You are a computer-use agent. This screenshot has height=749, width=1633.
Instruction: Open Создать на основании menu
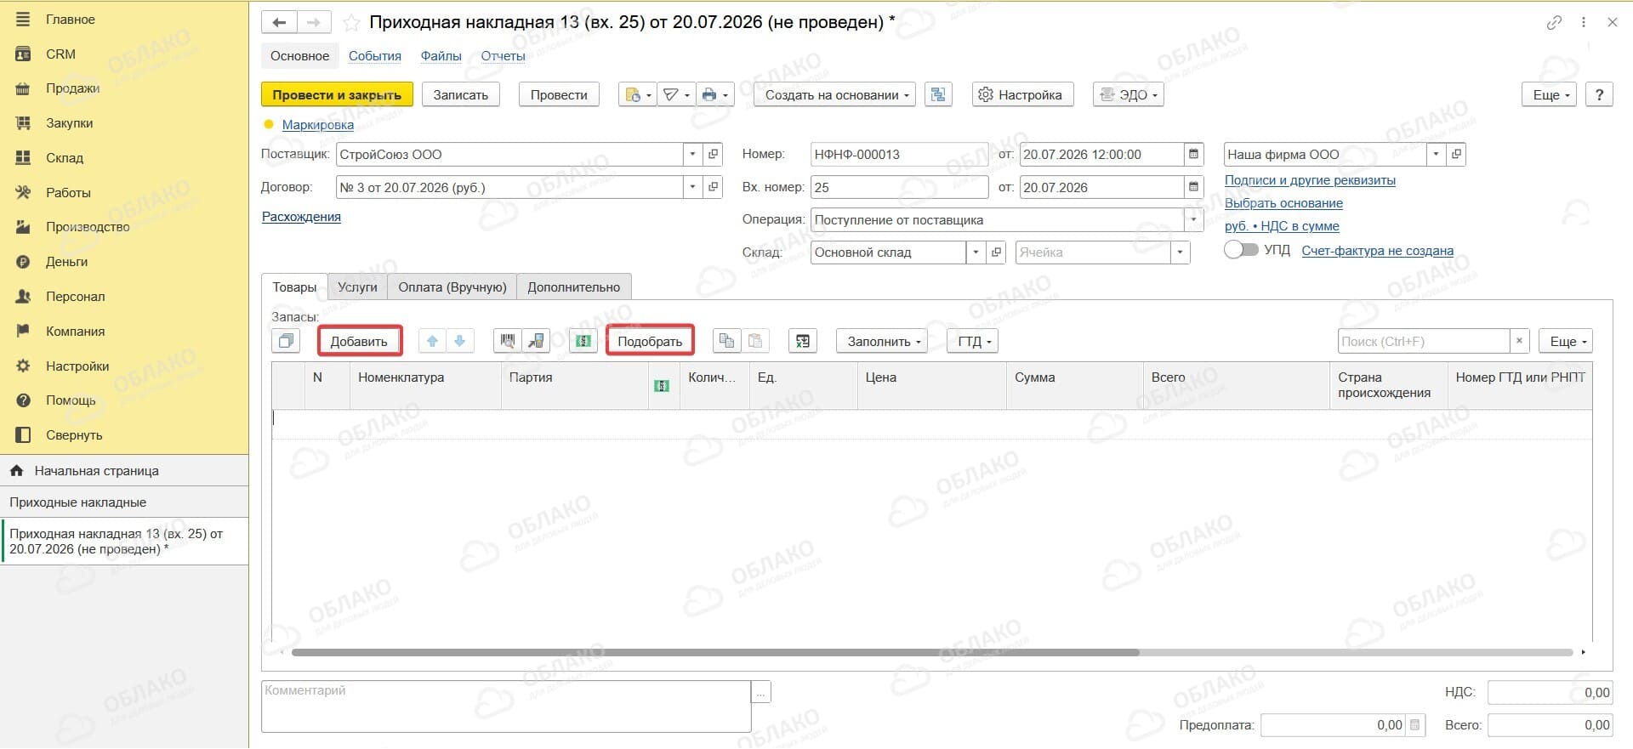[x=836, y=94]
